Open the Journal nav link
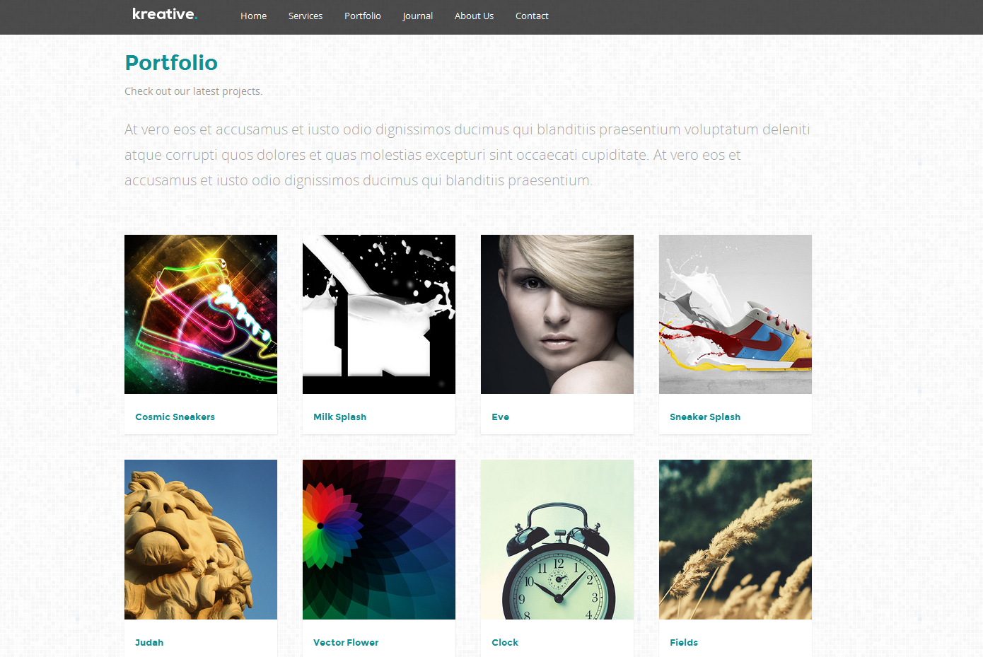 point(418,16)
